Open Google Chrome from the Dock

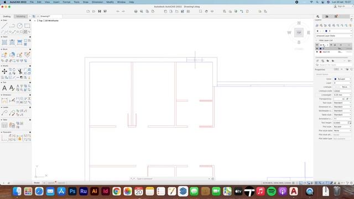click(117, 191)
